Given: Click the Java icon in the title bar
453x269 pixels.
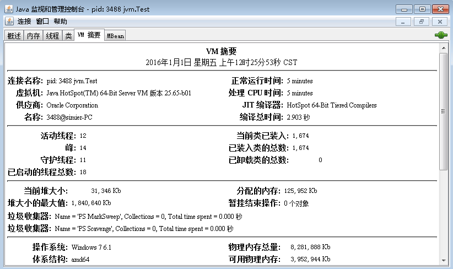Looking at the screenshot, I should click(9, 9).
